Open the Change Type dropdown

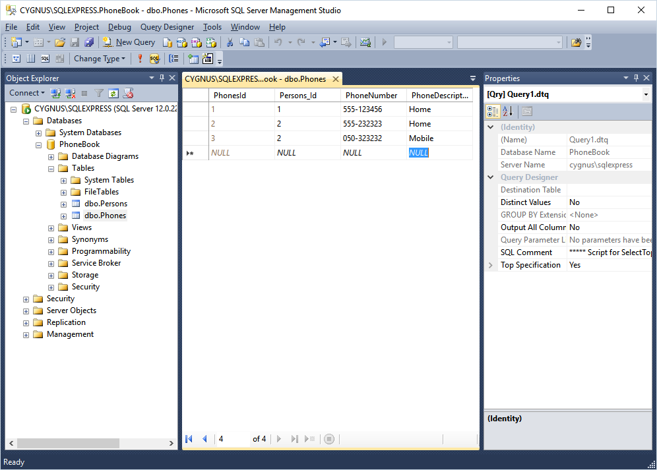(x=100, y=59)
